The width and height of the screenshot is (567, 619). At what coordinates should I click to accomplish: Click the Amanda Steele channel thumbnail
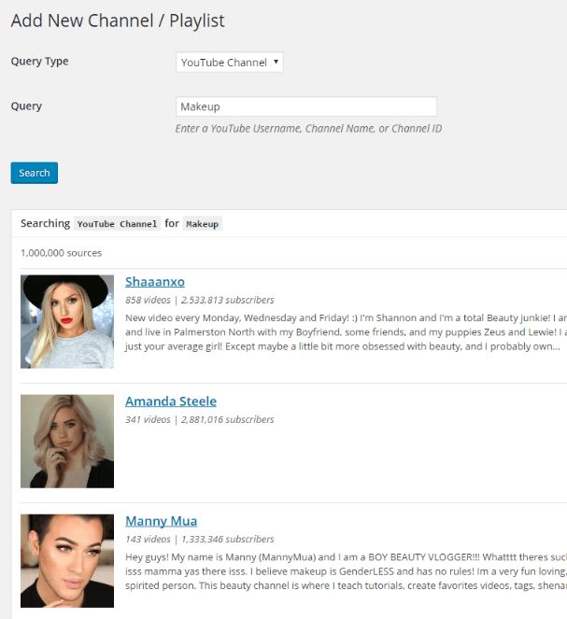point(67,442)
